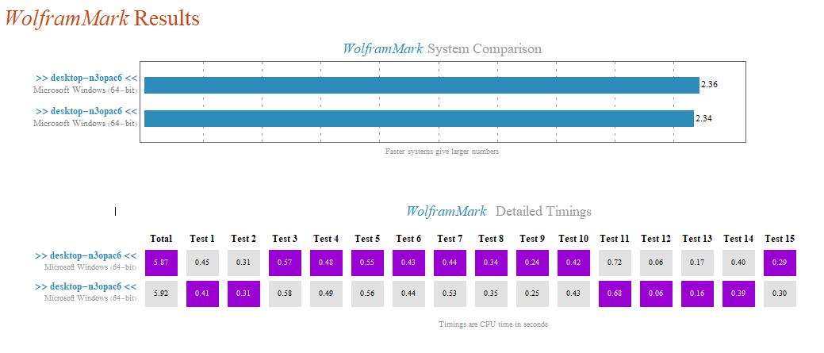Viewport: 824px width, 353px height.
Task: Click the purple Test 9 cell showing 0.24
Action: pyautogui.click(x=532, y=263)
